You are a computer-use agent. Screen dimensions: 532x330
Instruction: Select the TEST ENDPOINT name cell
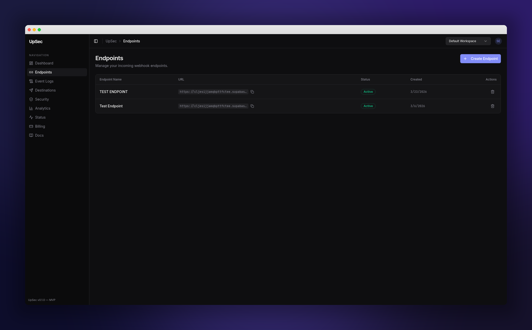113,92
